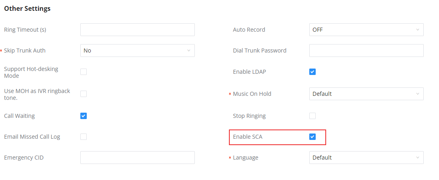Viewport: 439px width, 180px height.
Task: Click the Auto Record chevron arrow
Action: tap(417, 30)
